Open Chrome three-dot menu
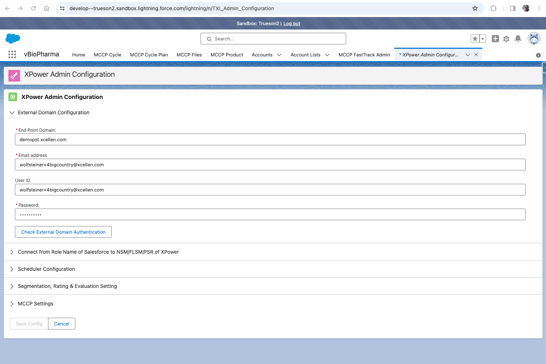The height and width of the screenshot is (364, 546). [539, 8]
